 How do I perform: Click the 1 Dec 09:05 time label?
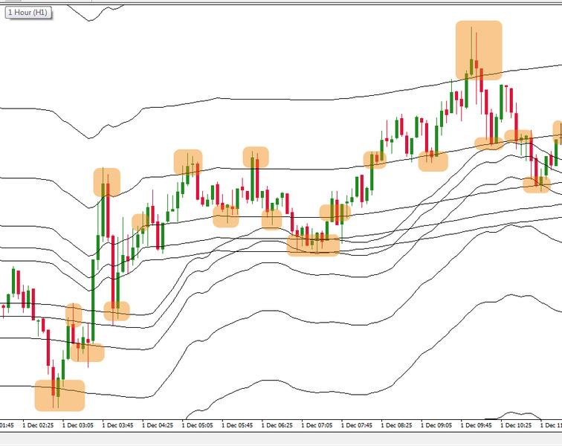436,425
